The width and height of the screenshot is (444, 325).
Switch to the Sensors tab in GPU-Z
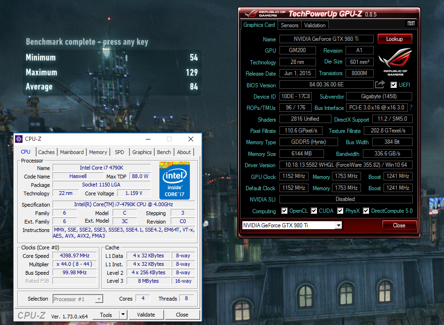(289, 25)
